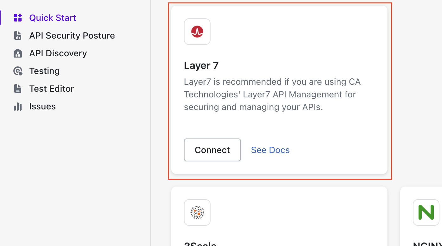Click the Layer7 description text

click(272, 94)
